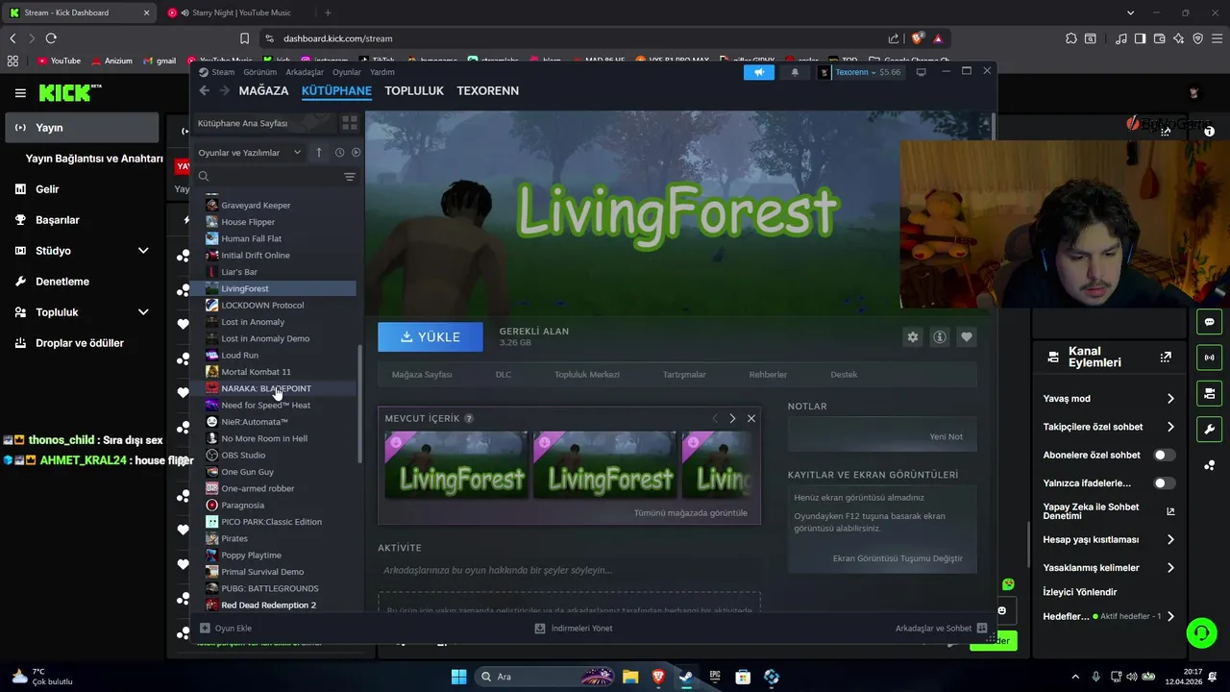Add LivingForest to favorites heart icon
Viewport: 1230px width, 692px height.
(x=967, y=336)
